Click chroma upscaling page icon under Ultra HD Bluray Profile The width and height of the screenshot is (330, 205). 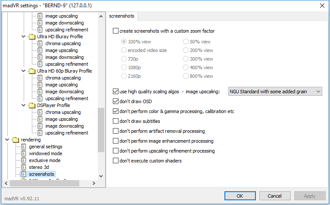pyautogui.click(x=40, y=43)
